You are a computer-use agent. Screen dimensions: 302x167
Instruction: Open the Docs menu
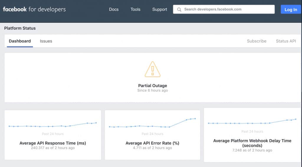tap(114, 9)
